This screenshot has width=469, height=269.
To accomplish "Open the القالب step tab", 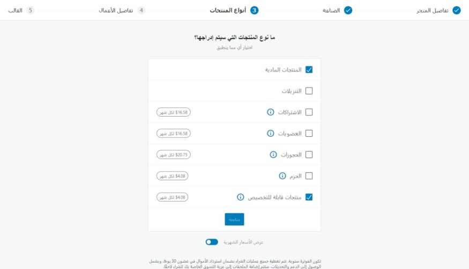I will 15,10.
